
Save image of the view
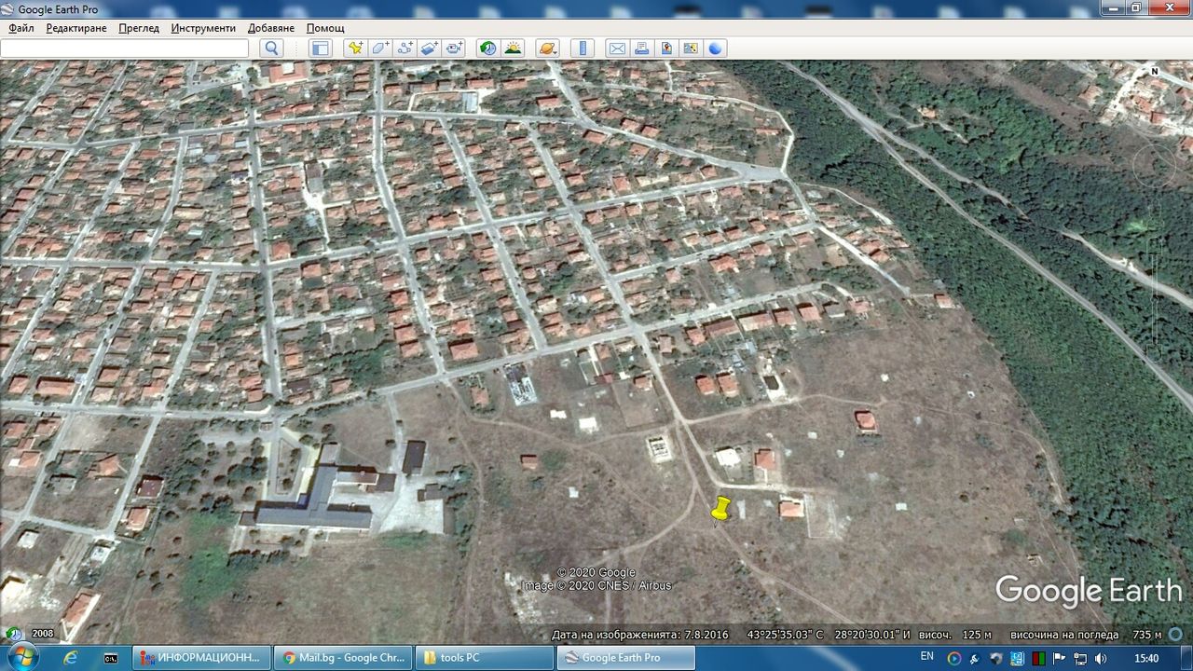[666, 48]
